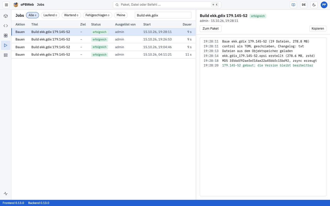
Task: Open the PP user avatar menu
Action: [324, 5]
